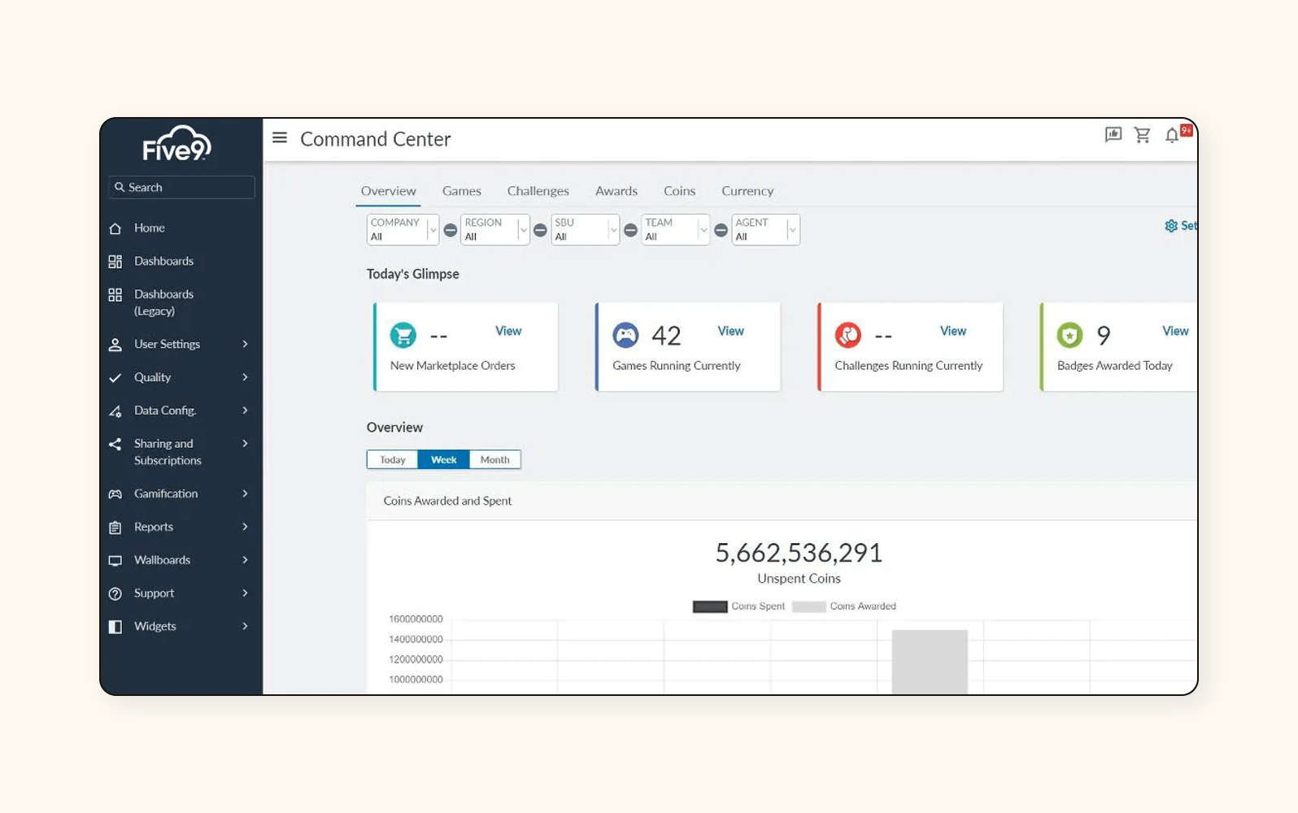Click the Wallboards monitor icon
The image size is (1298, 813).
coord(115,561)
